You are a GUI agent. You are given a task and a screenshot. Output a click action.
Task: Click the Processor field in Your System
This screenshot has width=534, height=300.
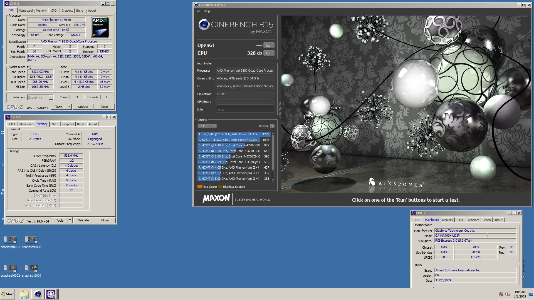click(245, 71)
